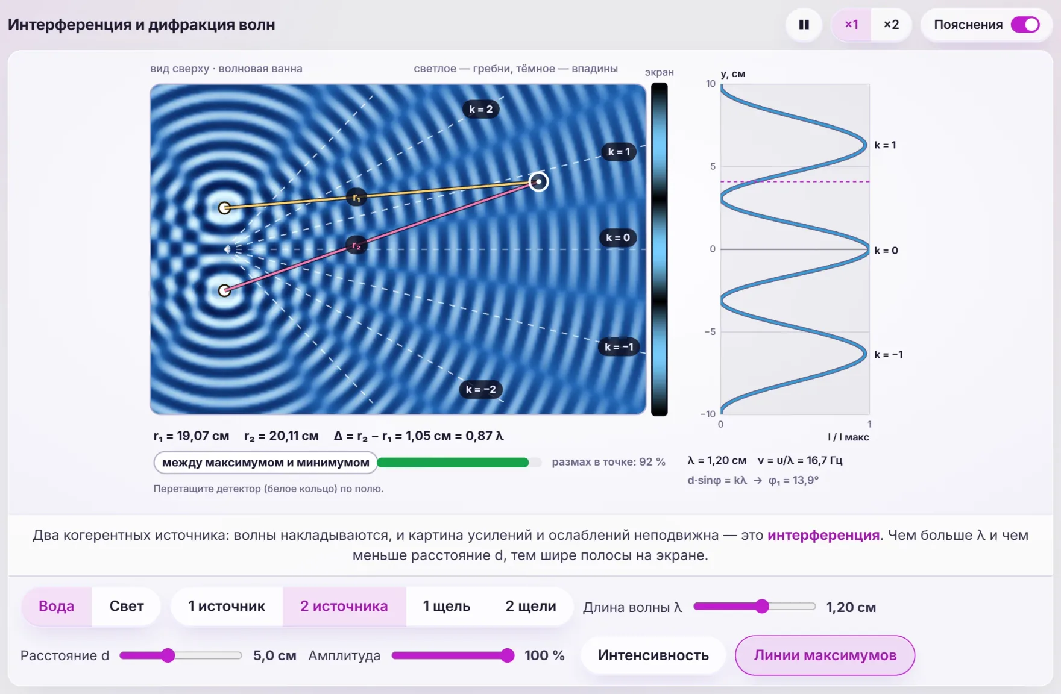
Task: Adjust the Длина волны λ slider handle
Action: [x=762, y=606]
